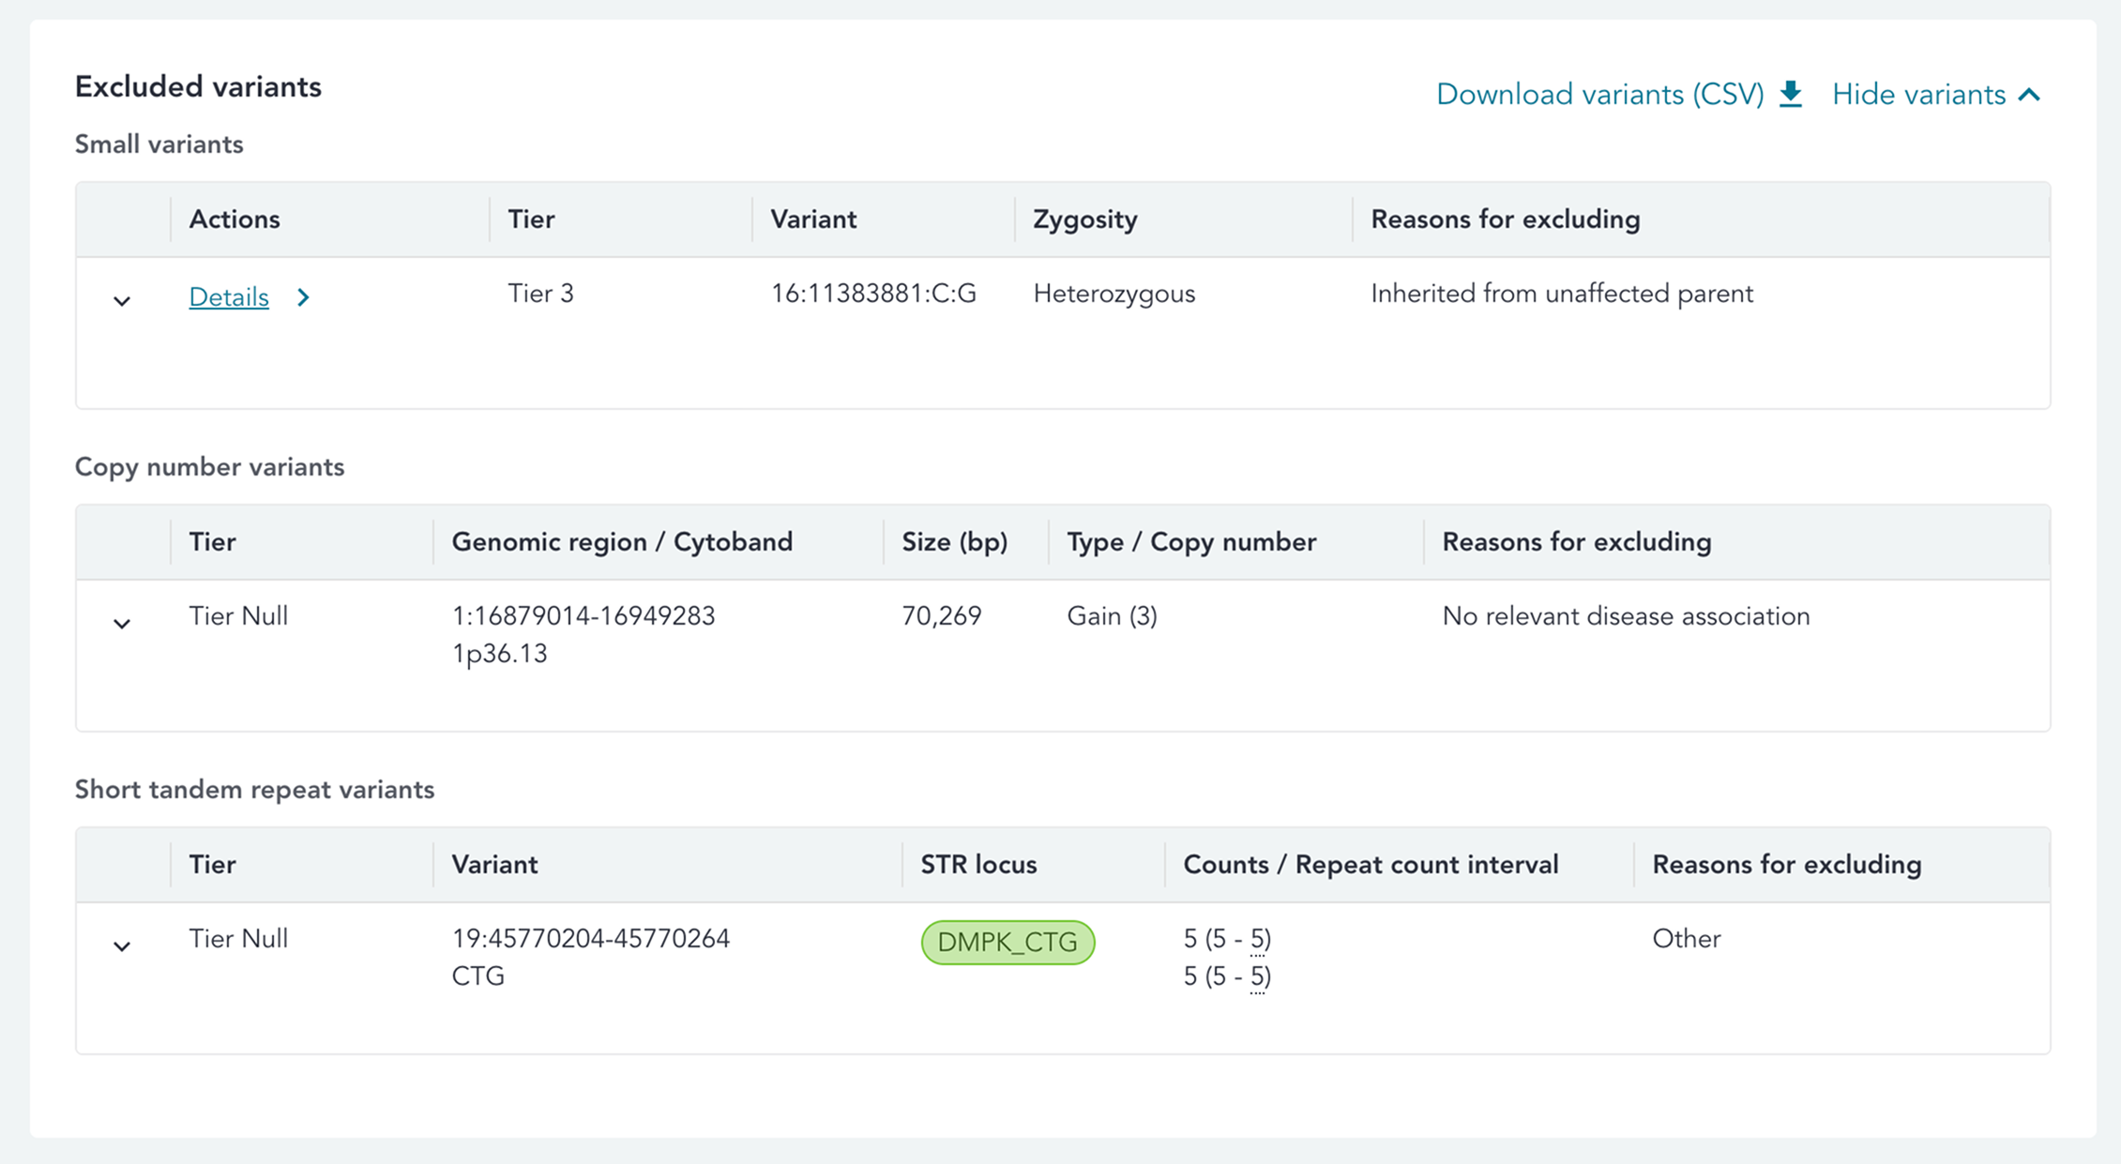Expand the copy number variant Tier Null row

[x=122, y=624]
